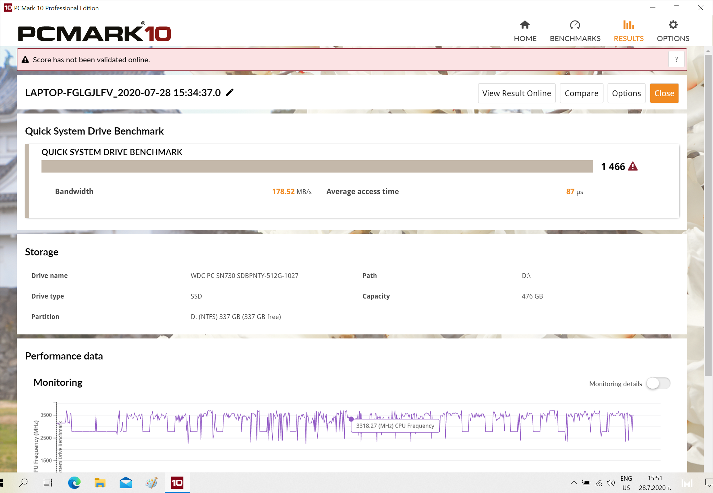Viewport: 713px width, 493px height.
Task: Click the Performance data heading
Action: 64,356
